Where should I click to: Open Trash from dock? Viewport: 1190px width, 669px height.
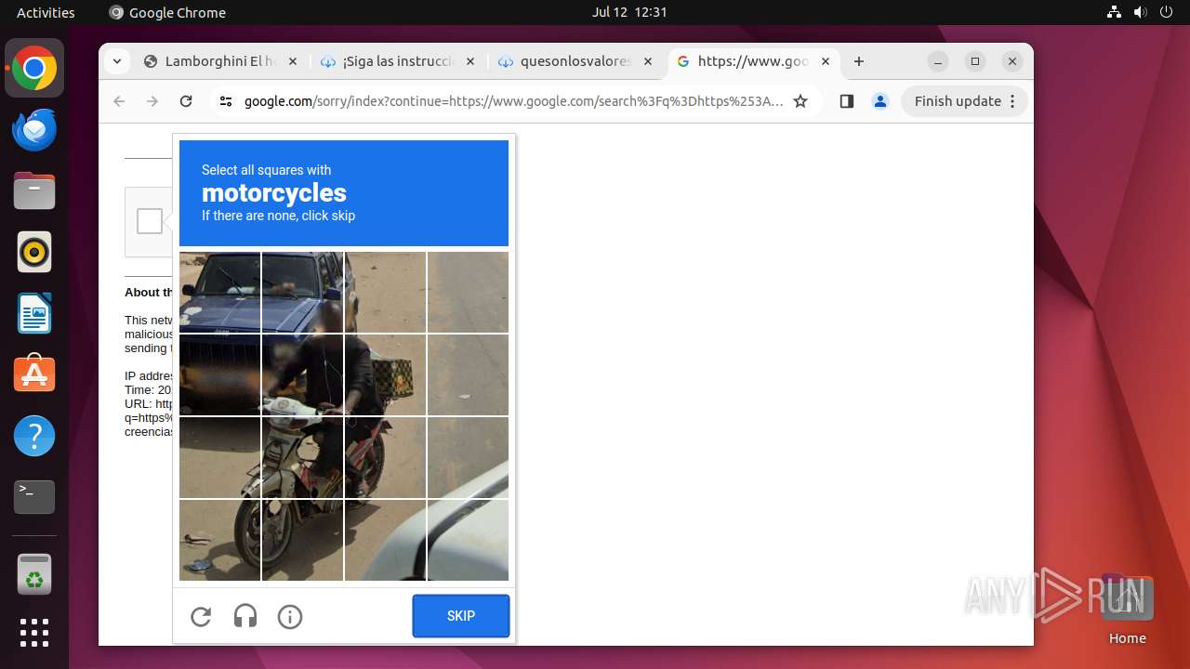pos(34,575)
